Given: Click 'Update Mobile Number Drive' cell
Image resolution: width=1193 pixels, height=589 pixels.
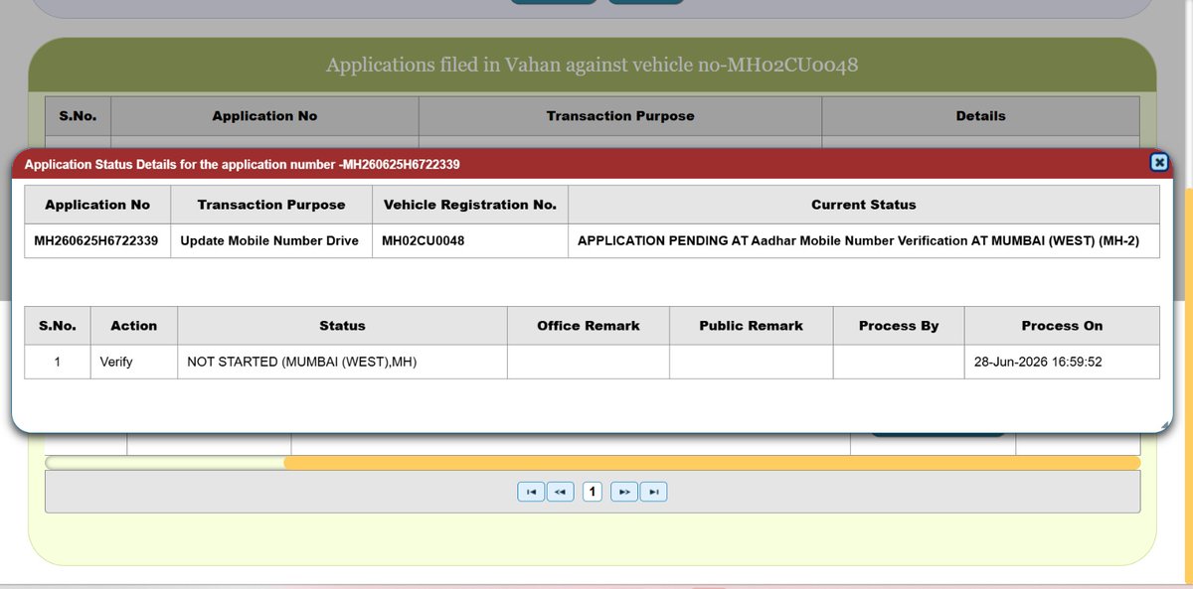Looking at the screenshot, I should (x=271, y=240).
